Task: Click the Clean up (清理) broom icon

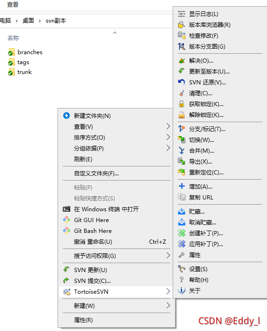Action: (182, 93)
